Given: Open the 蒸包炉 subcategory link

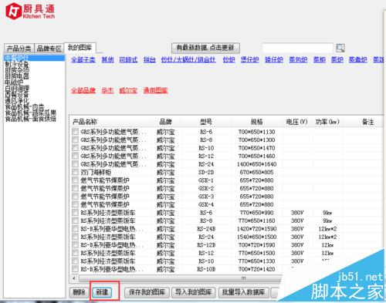Looking at the screenshot, I should click(298, 59).
